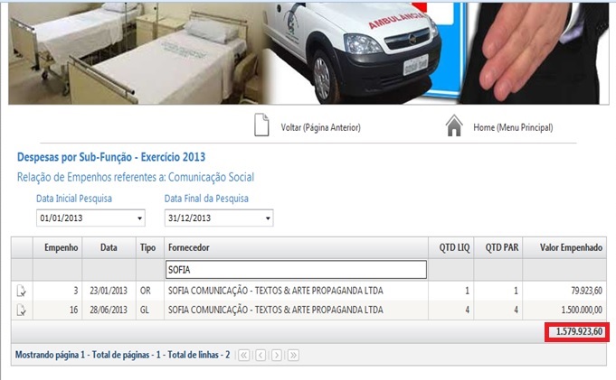Open detail icon for empenho 3 row
Screen dimensions: 616x380
click(22, 291)
